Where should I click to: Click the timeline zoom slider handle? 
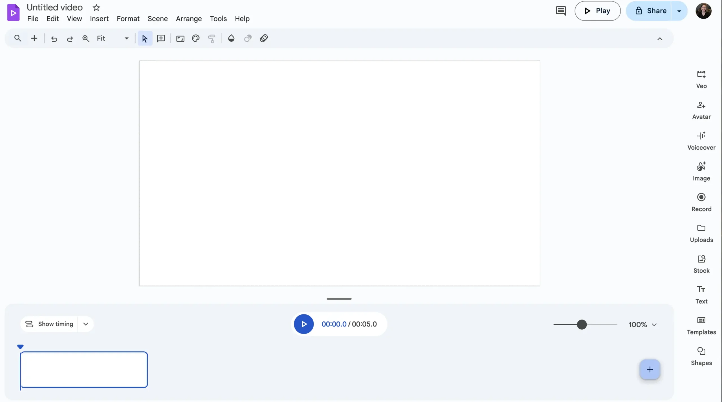coord(582,325)
